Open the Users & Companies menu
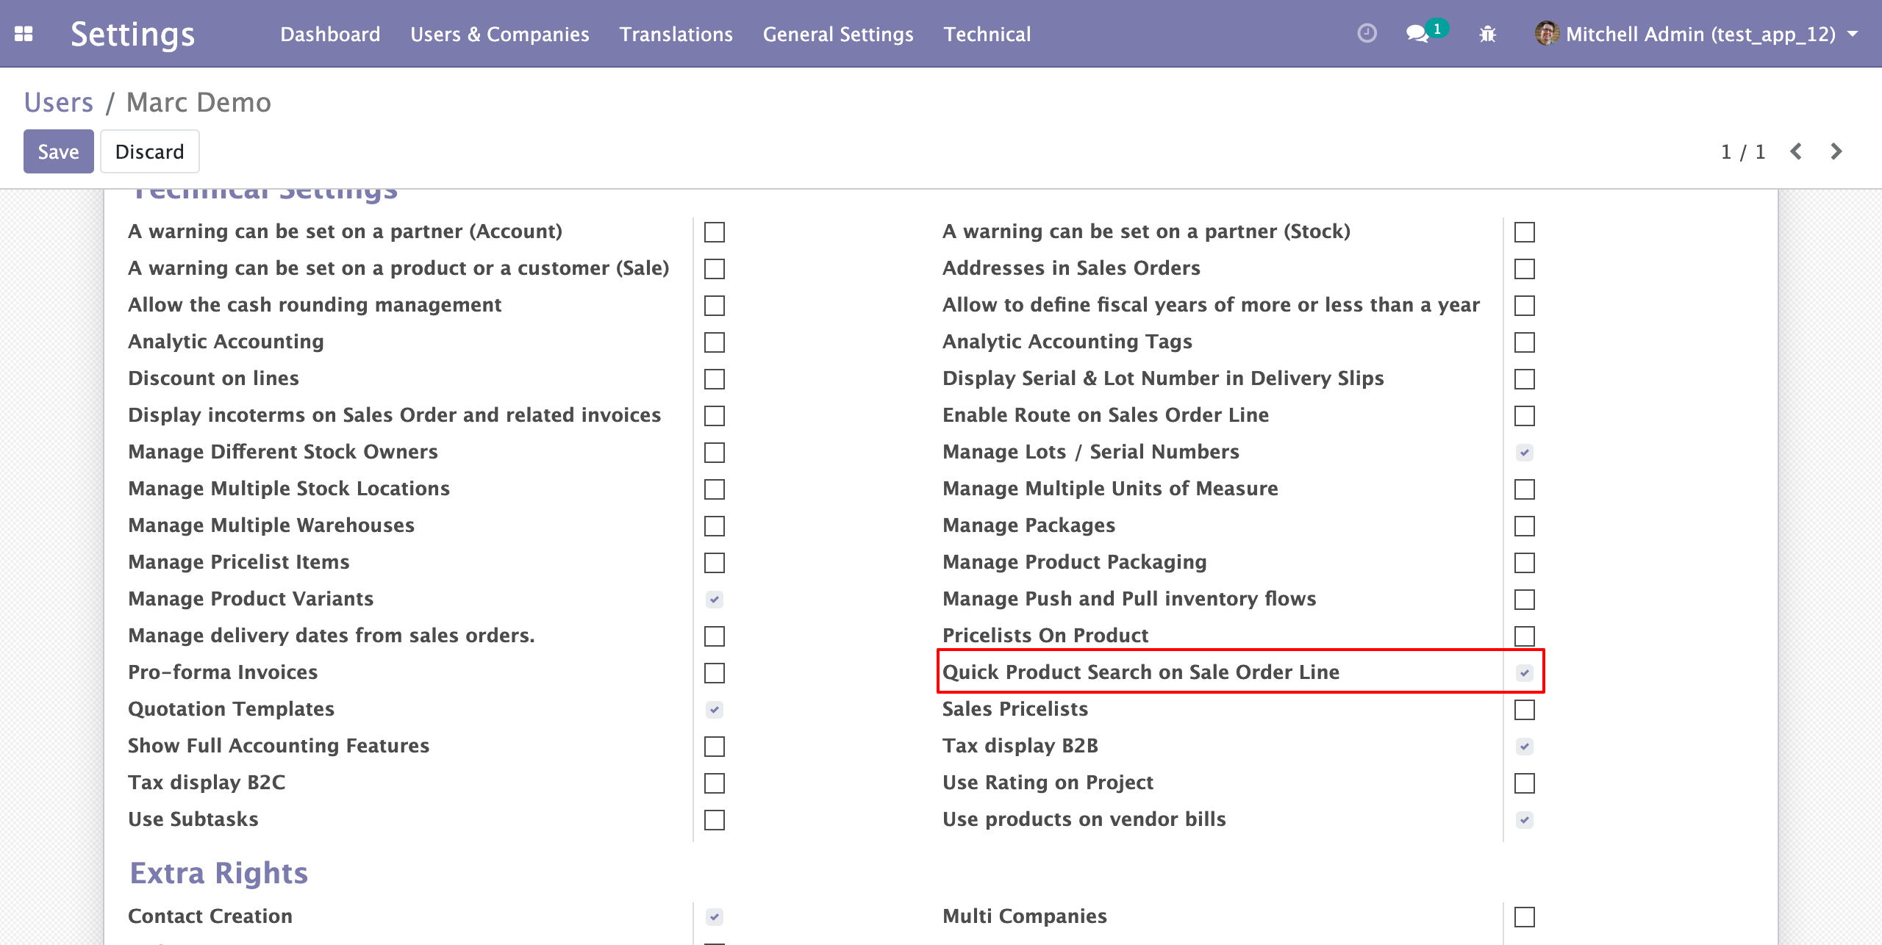The image size is (1882, 945). point(499,35)
